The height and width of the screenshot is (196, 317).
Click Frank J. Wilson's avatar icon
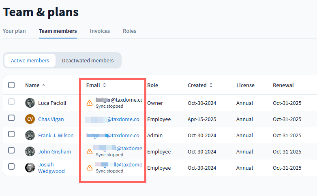click(x=30, y=135)
